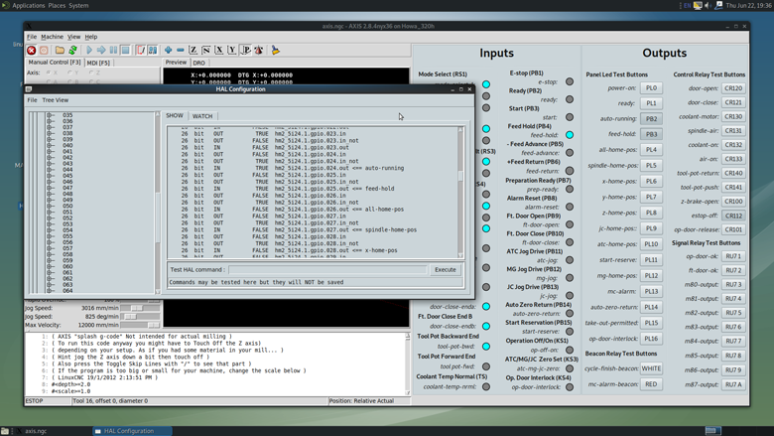Screen dimensions: 774x436
Task: Toggle the PB2 auto-running test button
Action: point(651,119)
